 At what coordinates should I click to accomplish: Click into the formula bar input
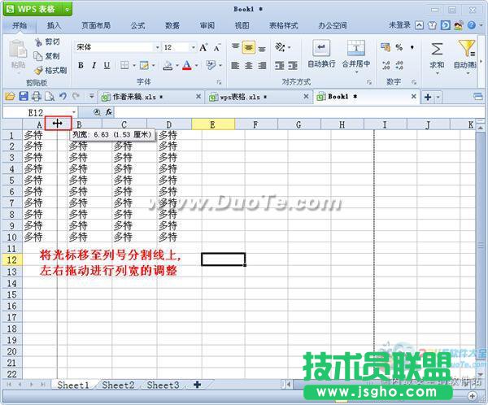click(x=298, y=112)
